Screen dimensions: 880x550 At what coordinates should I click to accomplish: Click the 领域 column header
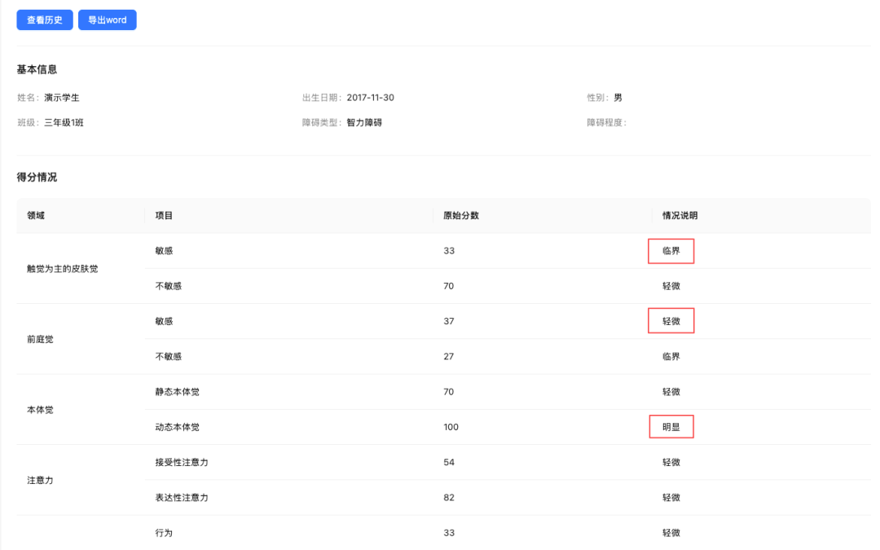point(36,215)
